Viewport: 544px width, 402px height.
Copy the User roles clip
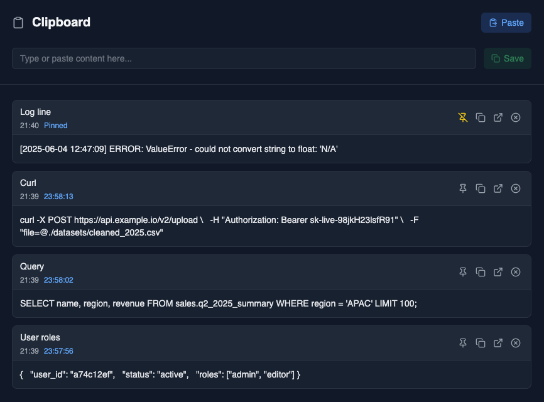[481, 343]
